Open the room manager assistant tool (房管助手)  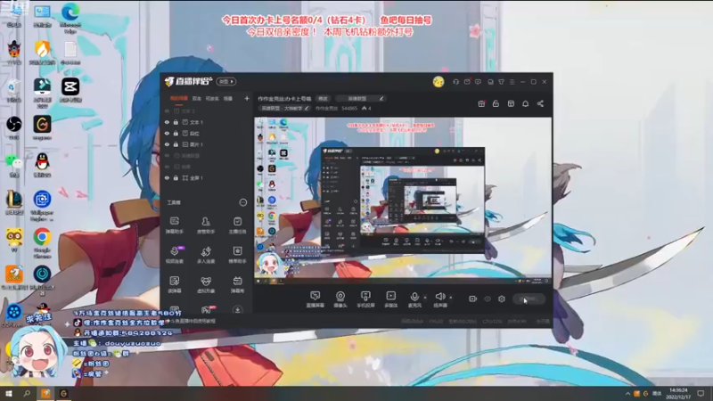206,225
